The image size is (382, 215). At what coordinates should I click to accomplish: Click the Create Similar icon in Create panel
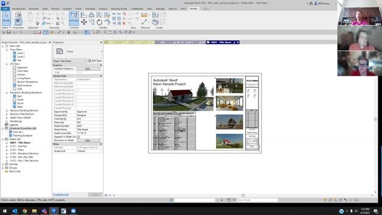coord(155,23)
